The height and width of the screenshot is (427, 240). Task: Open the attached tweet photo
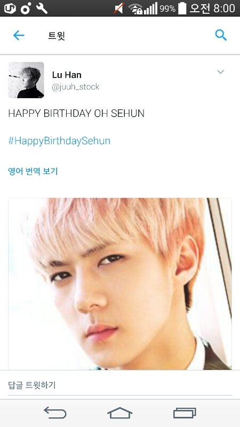tap(120, 283)
